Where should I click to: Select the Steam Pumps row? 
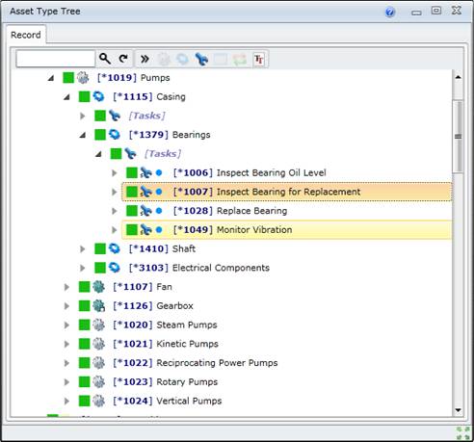tap(165, 325)
